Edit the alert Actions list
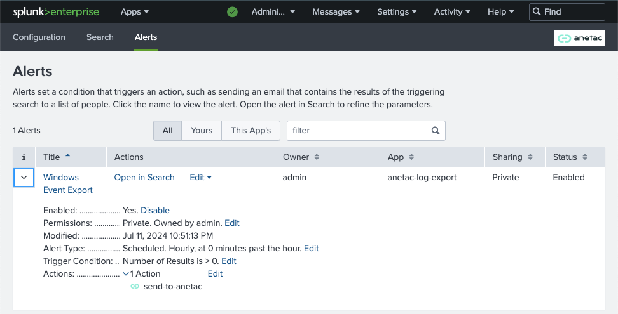This screenshot has width=618, height=314. (215, 273)
